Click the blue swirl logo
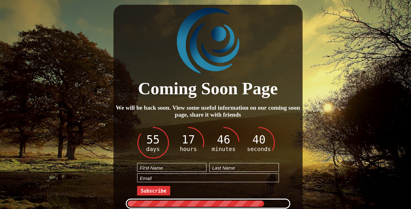The height and width of the screenshot is (209, 411). pos(208,41)
